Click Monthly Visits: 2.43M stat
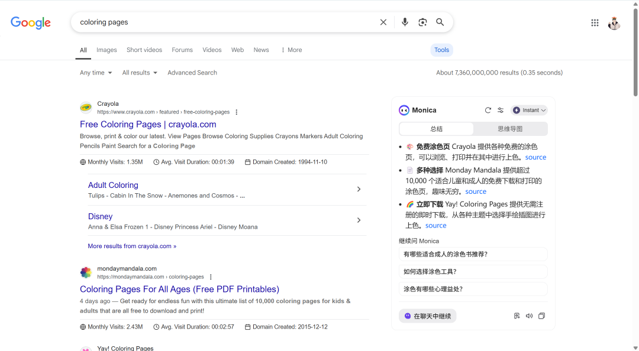 tap(111, 327)
